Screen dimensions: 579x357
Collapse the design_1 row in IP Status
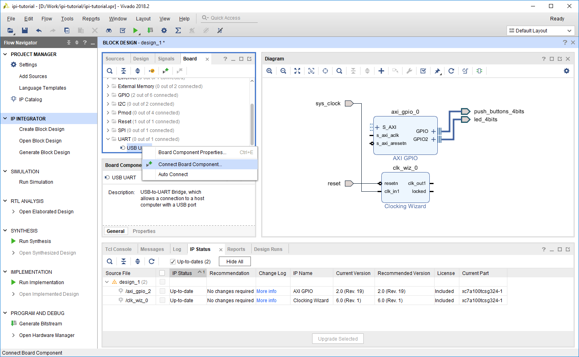click(x=107, y=282)
